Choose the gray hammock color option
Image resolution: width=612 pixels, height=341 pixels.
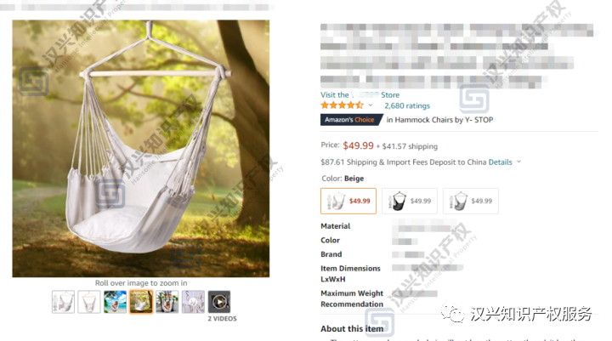(x=471, y=202)
